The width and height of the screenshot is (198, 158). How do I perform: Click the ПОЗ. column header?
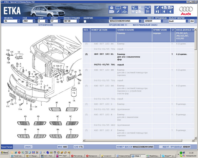[86, 30]
